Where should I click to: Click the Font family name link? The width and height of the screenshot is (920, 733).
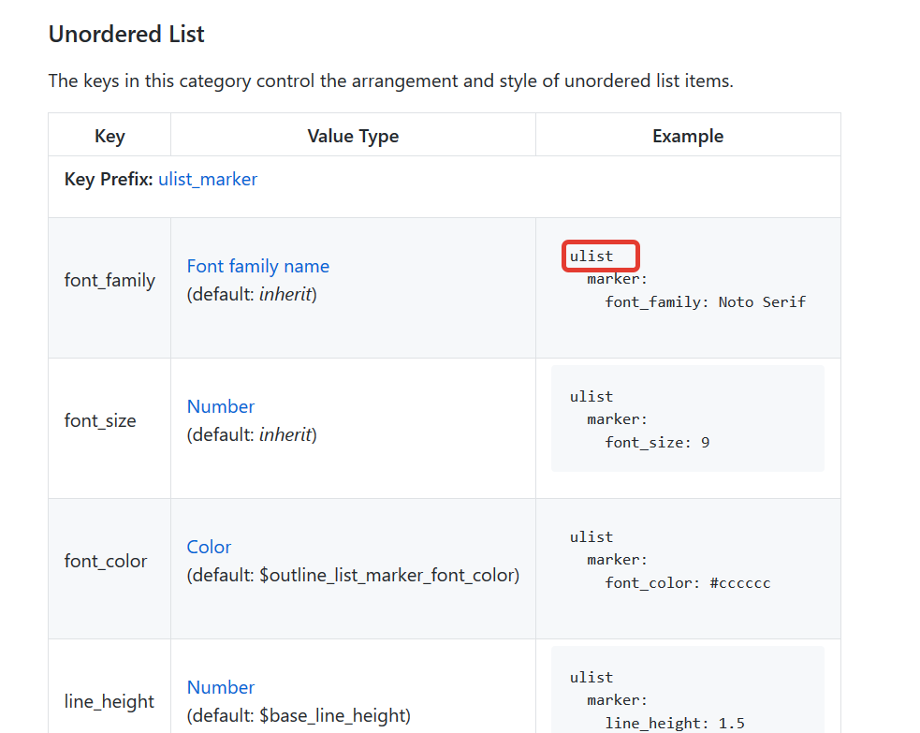point(258,266)
